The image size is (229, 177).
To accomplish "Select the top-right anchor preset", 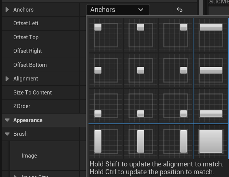I will [x=175, y=35].
